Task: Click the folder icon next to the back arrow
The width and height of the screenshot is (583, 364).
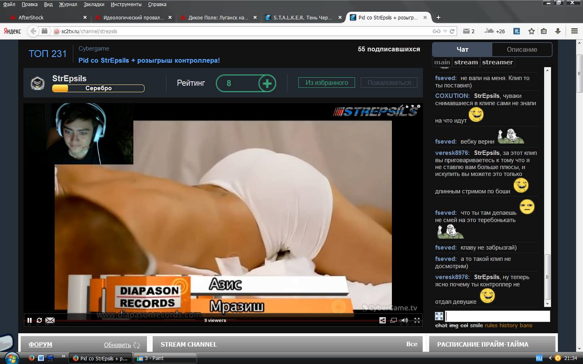Action: (45, 31)
